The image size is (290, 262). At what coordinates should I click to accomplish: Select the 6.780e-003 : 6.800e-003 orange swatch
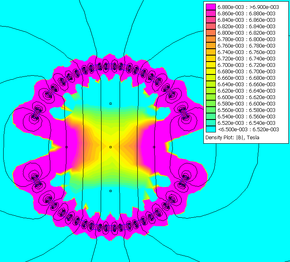click(x=210, y=39)
